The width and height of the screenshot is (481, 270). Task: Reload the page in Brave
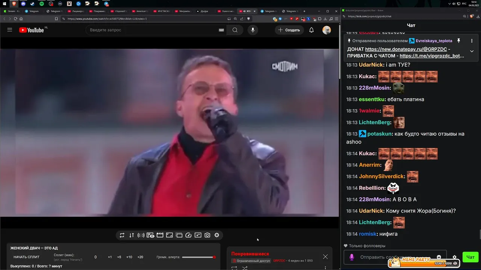click(x=15, y=19)
